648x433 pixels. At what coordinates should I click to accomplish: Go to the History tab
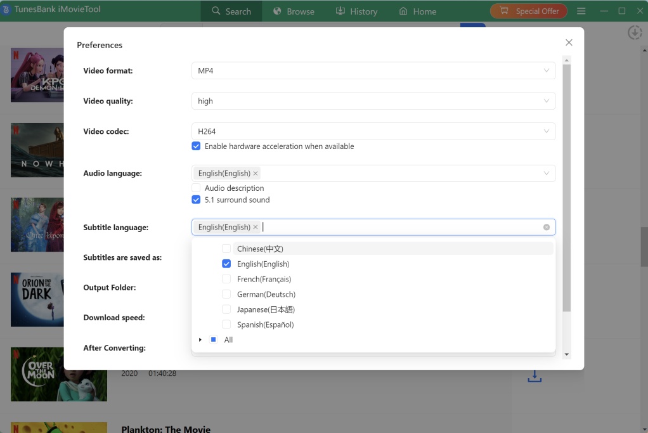(356, 11)
